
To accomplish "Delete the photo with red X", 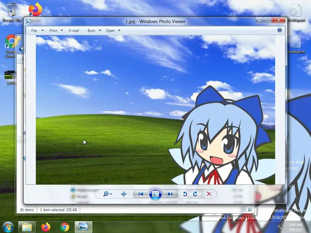I will coord(209,194).
